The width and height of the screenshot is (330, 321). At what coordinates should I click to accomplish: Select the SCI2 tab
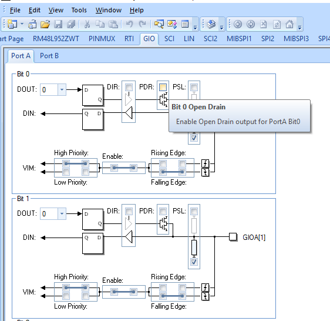(210, 39)
